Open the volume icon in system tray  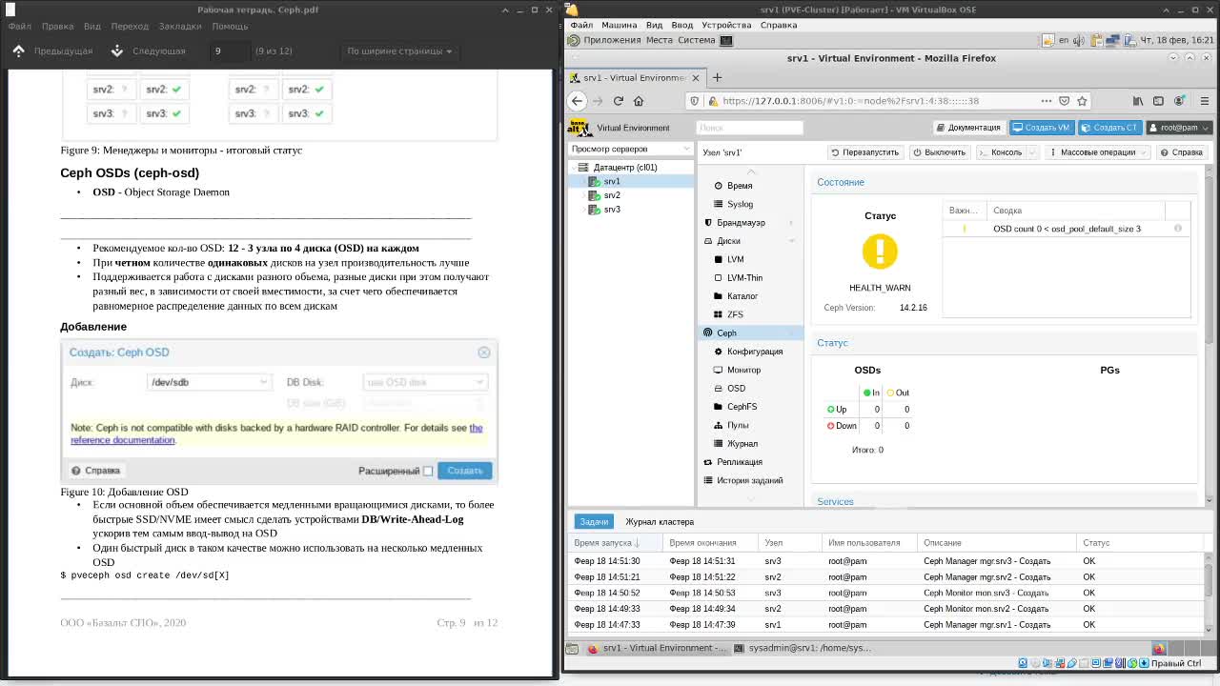click(x=1080, y=40)
